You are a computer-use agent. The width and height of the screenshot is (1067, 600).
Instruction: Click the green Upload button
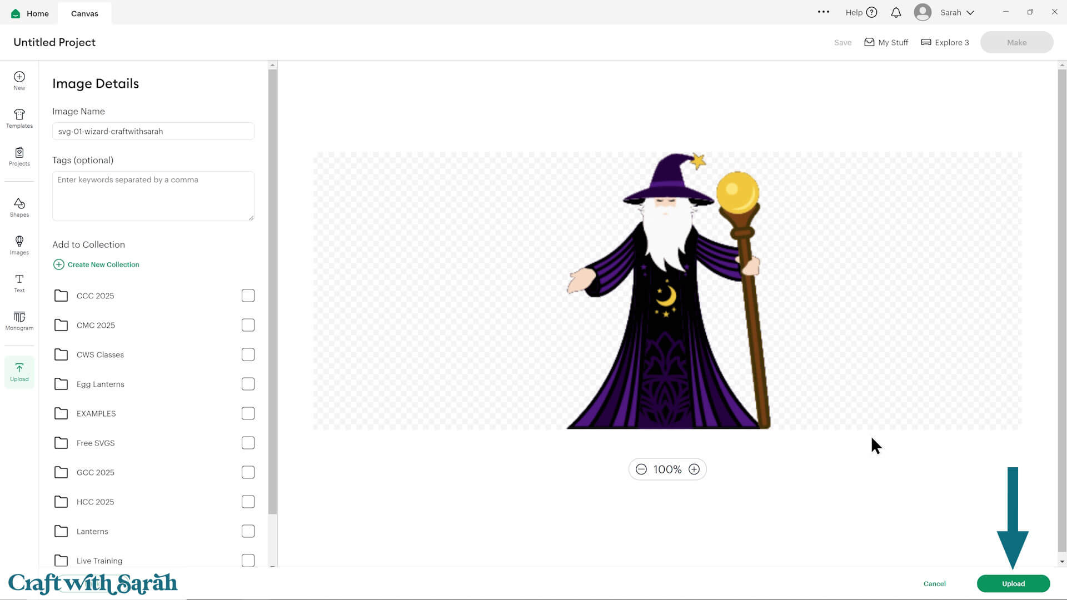1013,583
